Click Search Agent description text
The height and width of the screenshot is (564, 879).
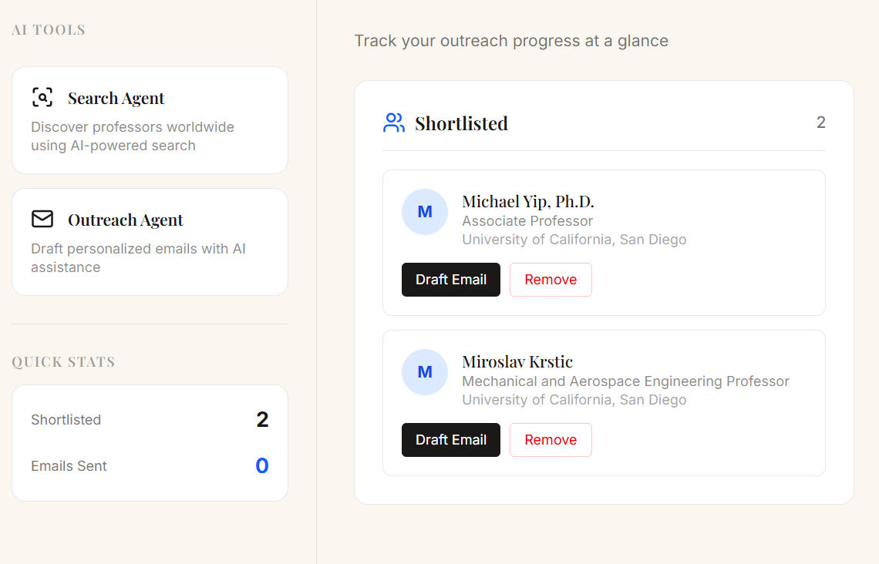[x=133, y=136]
